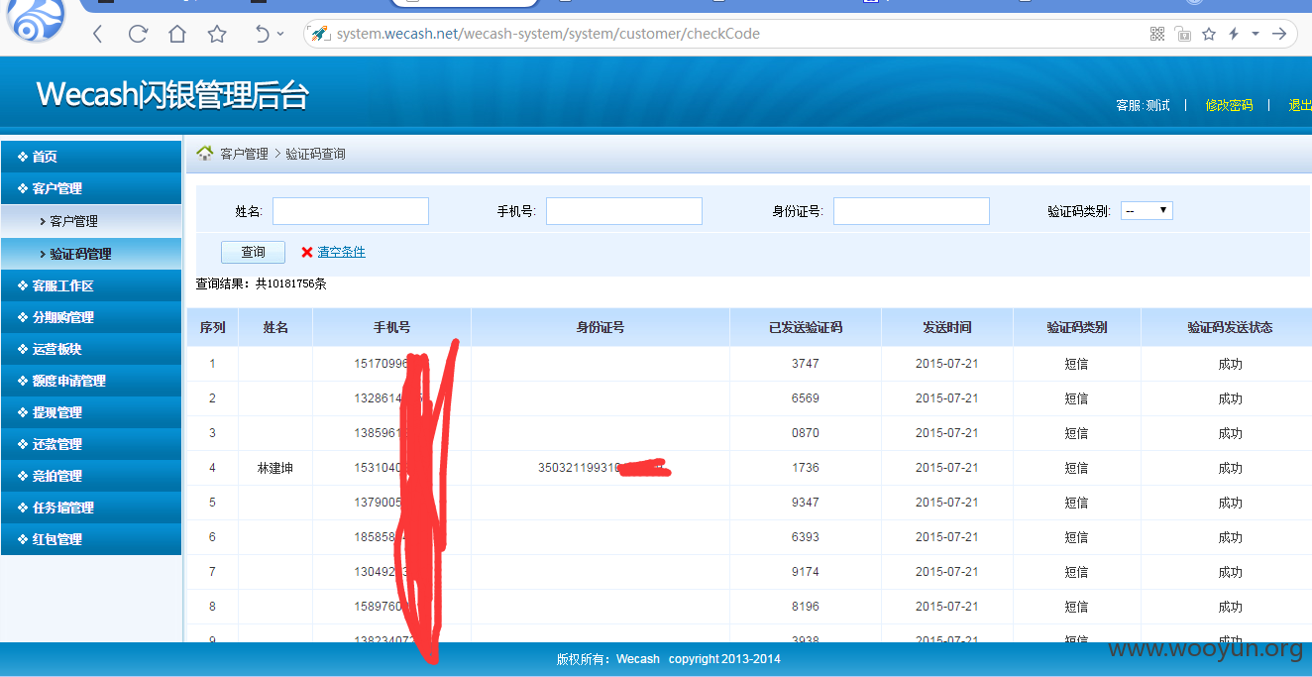
Task: Click the 退出 logout link
Action: point(1300,105)
